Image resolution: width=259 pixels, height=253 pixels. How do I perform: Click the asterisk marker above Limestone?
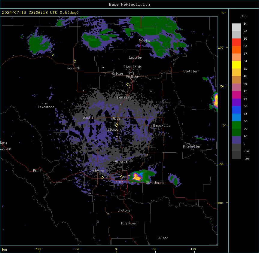click(46, 104)
